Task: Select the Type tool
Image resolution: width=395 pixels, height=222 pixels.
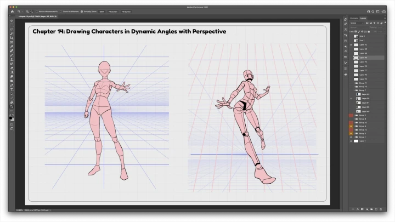Action: point(12,89)
